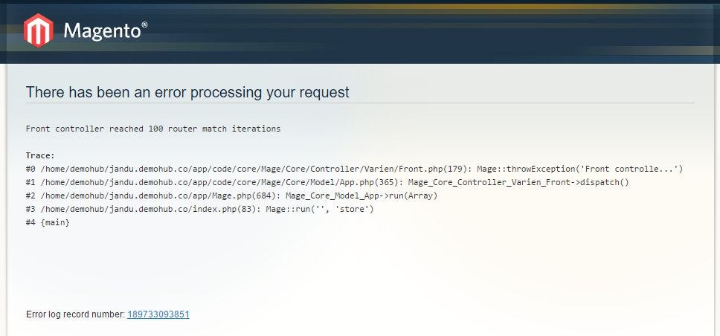Click the 'There has been an error' heading

(187, 92)
